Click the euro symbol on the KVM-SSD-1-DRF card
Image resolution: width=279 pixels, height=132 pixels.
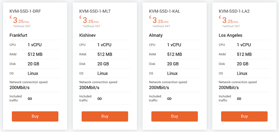tap(11, 17)
